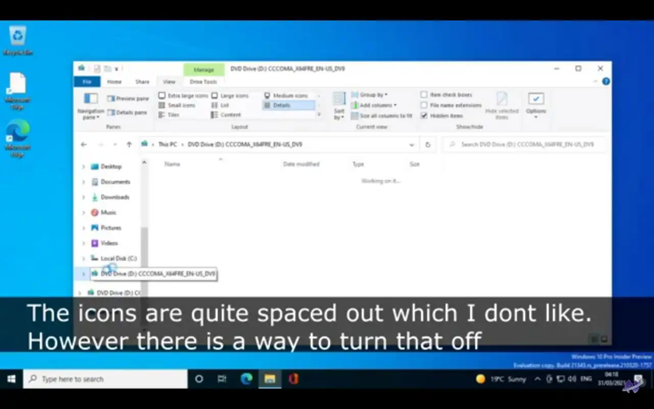Select Medium icons layout
The height and width of the screenshot is (409, 654).
point(286,96)
